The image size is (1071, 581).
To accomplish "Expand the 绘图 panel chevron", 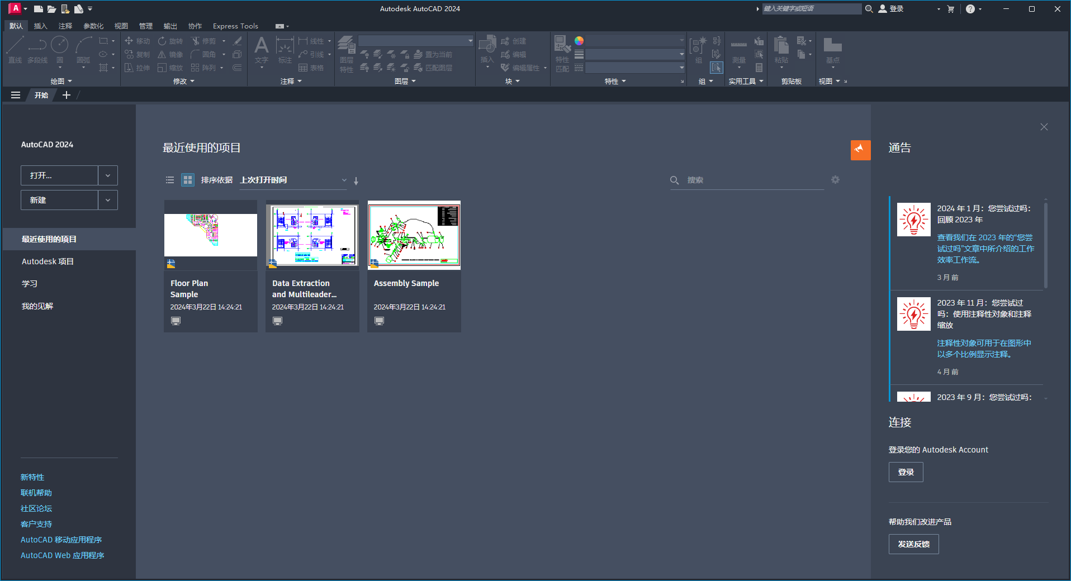I will (70, 81).
